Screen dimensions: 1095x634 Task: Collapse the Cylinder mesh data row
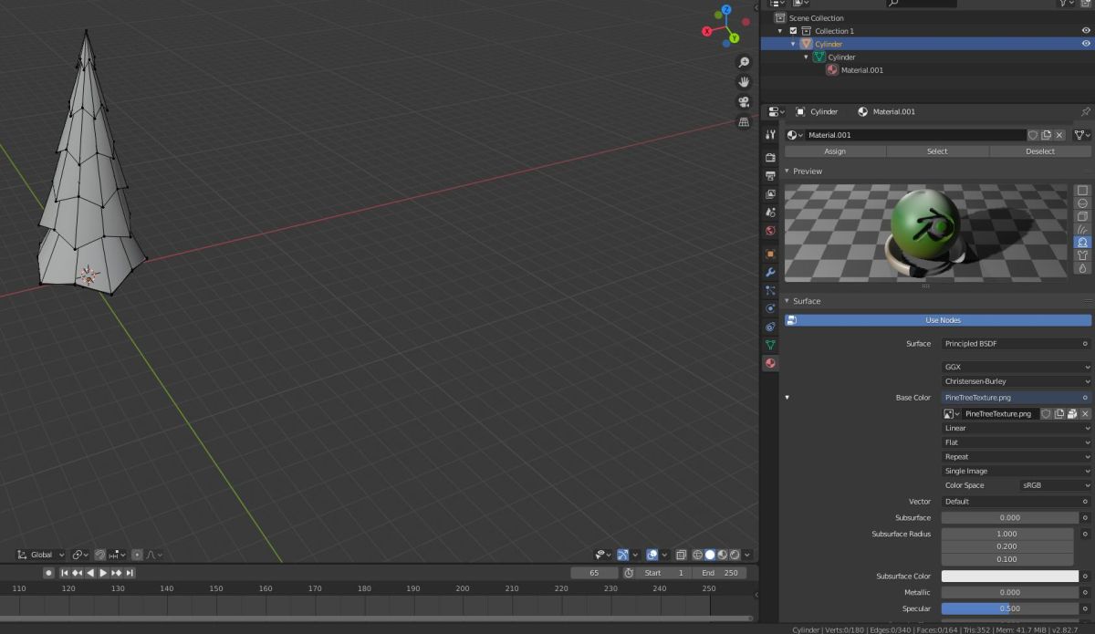806,57
